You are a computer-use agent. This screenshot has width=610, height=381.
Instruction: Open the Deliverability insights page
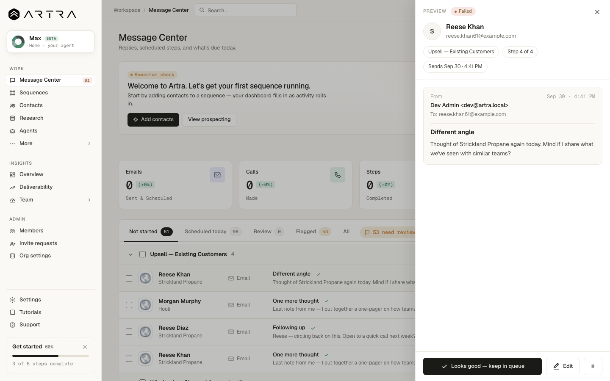point(50,187)
